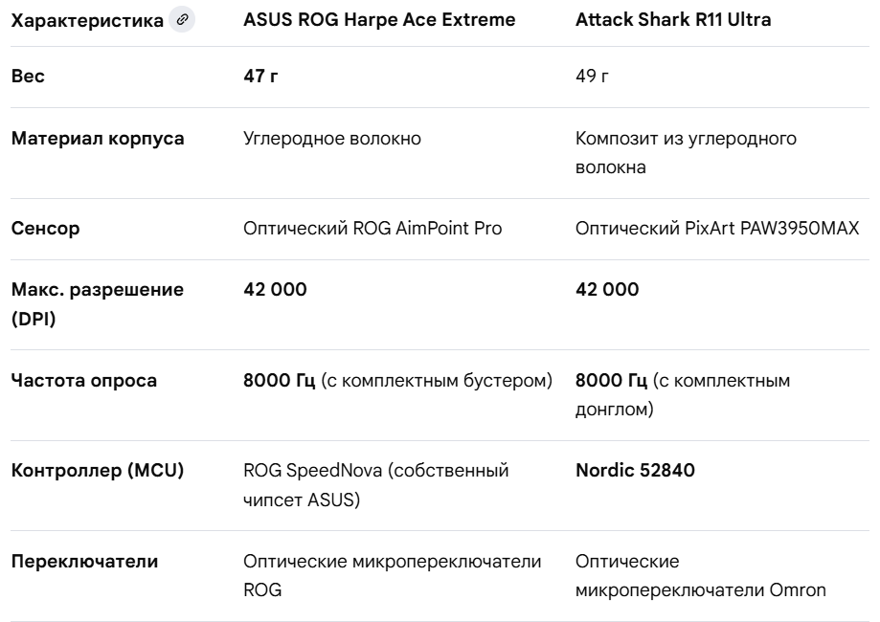Click the Материал корпуса row label
This screenshot has height=622, width=880.
98,139
